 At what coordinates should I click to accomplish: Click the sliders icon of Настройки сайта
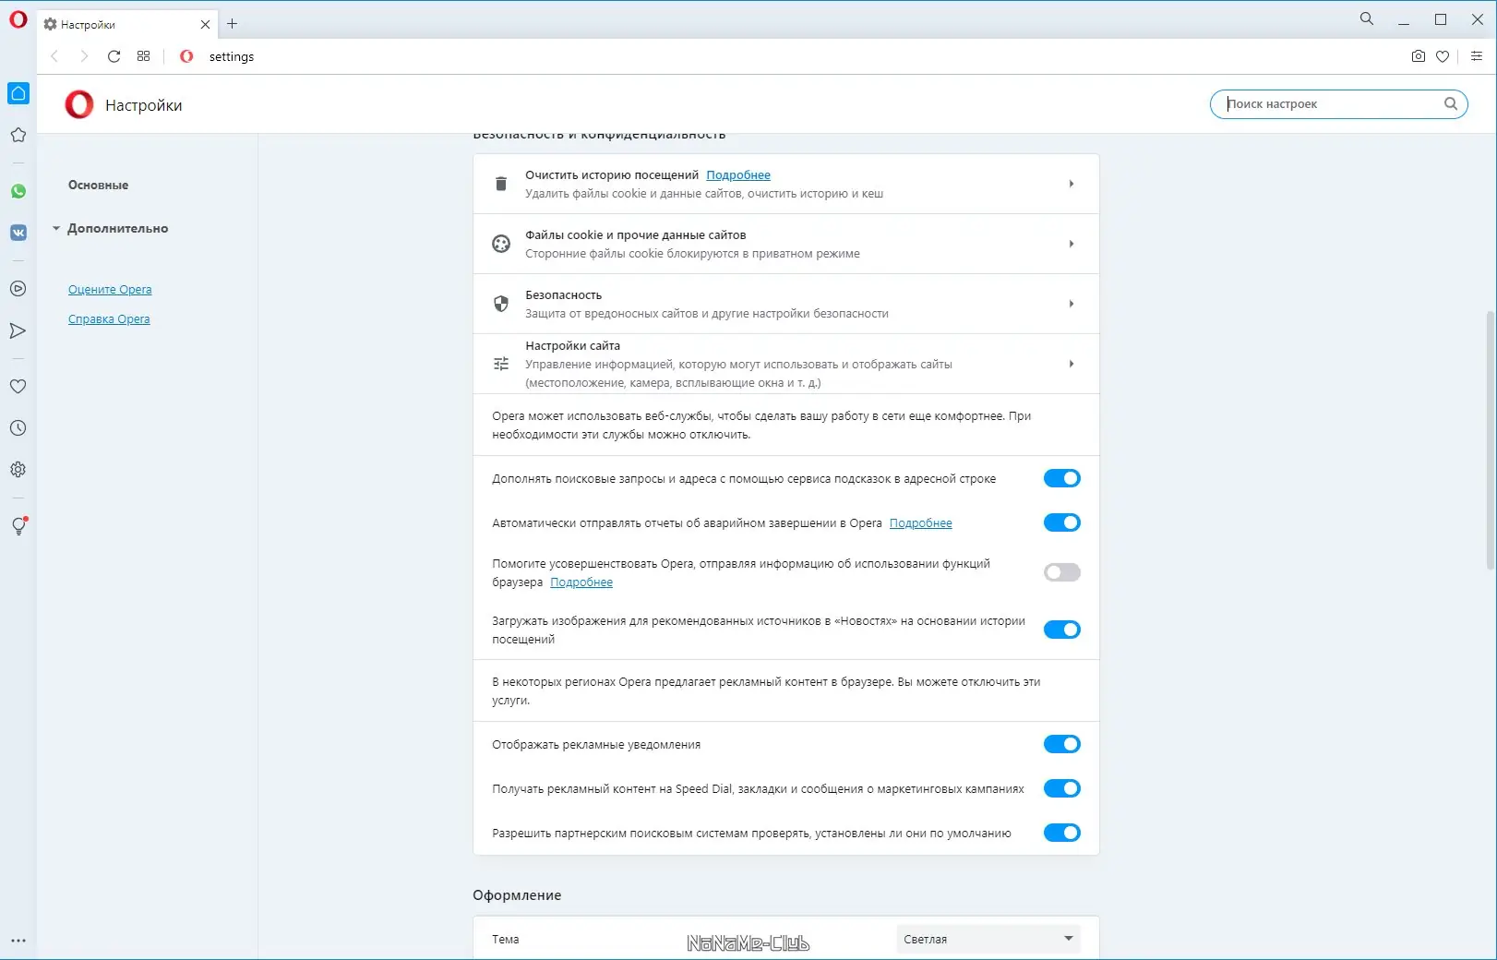[501, 364]
